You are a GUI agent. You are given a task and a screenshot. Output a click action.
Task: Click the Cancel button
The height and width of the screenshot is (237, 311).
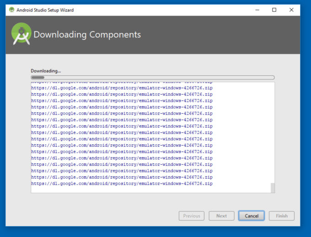click(251, 216)
